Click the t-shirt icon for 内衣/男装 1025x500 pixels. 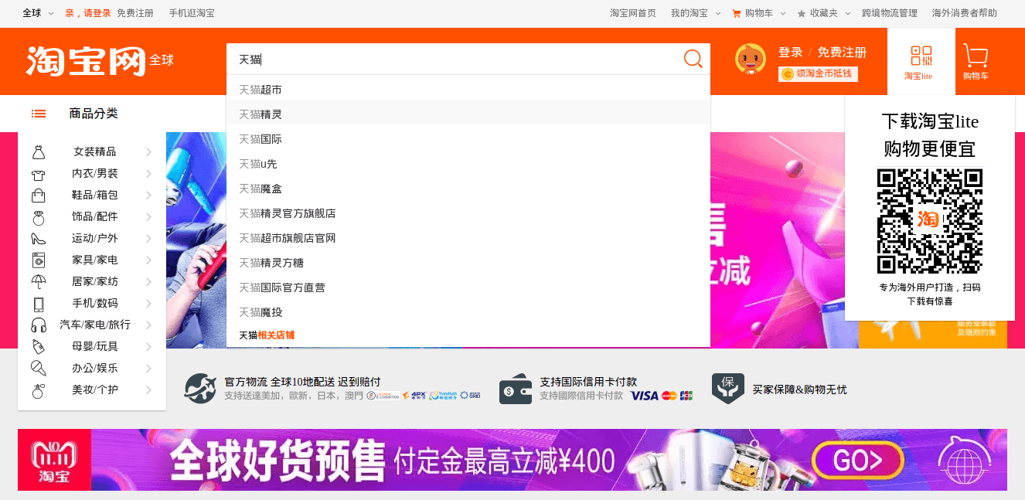tap(39, 174)
